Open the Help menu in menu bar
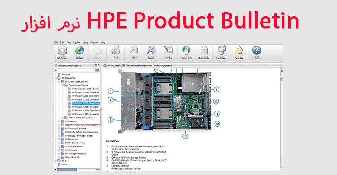This screenshot has height=175, width=337. (x=103, y=43)
